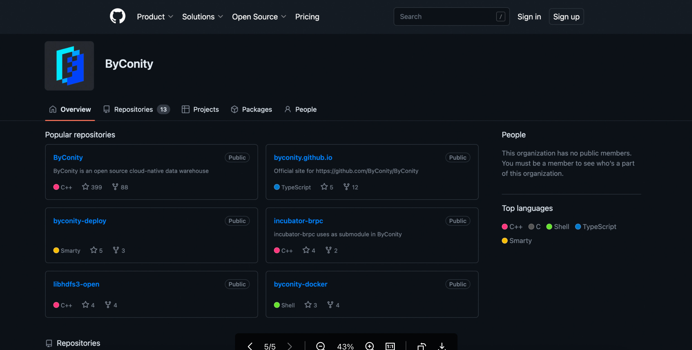Click fork icon showing 12 forks
Image resolution: width=692 pixels, height=350 pixels.
click(346, 187)
